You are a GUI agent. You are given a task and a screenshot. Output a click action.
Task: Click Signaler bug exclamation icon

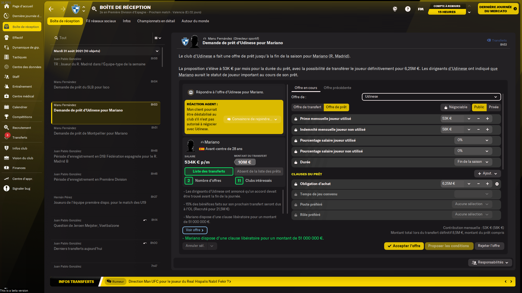pos(7,189)
